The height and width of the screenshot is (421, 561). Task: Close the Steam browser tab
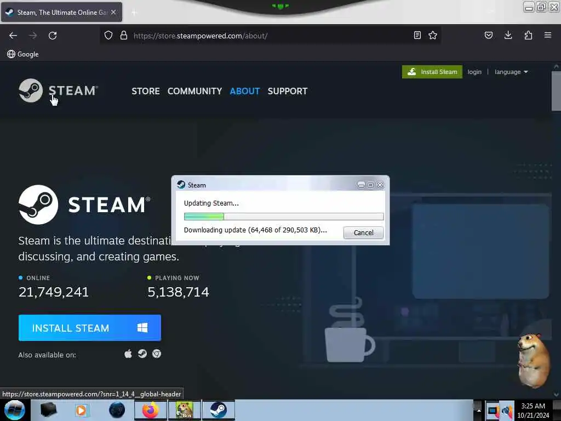tap(113, 12)
